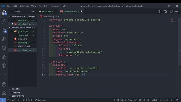Click ESLint status bar item
181x102 pixels.
coord(164,100)
